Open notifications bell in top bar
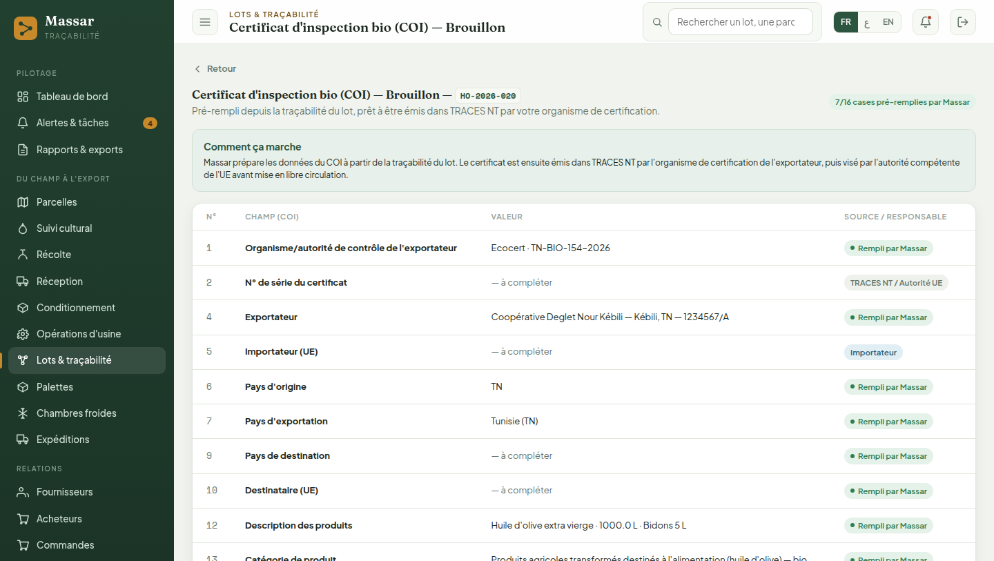 (x=926, y=22)
